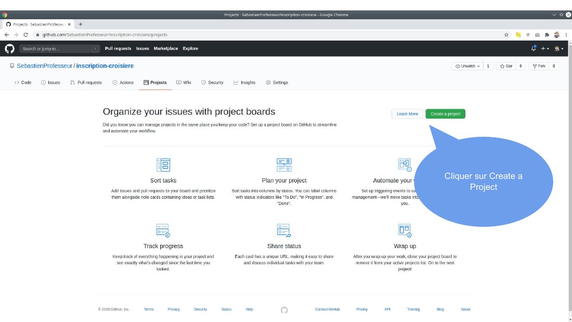Switch to the Insights tab
The height and width of the screenshot is (322, 572).
(x=244, y=83)
